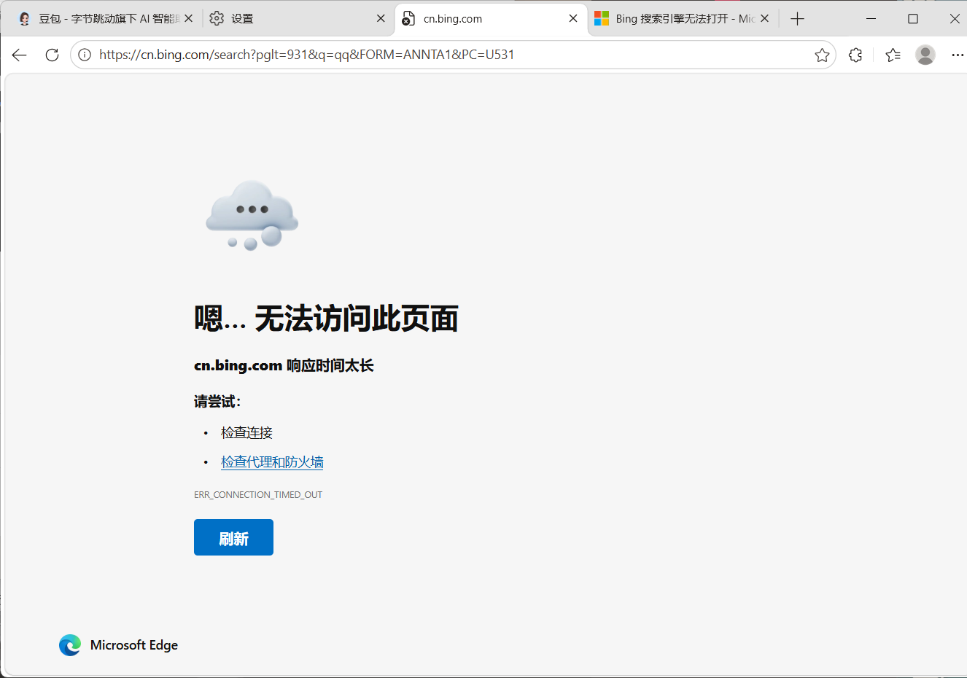Open Extensions puzzle icon

855,55
